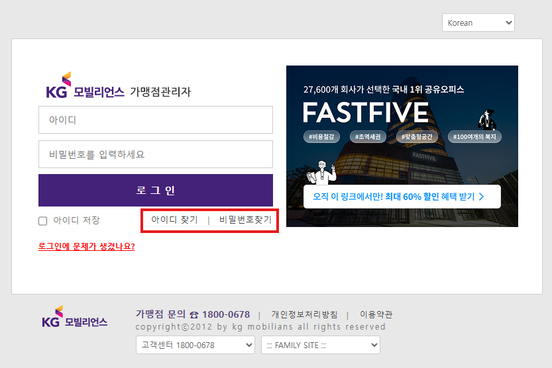Focus the 비밀번호를 입력하세요 password field
The width and height of the screenshot is (552, 368).
pyautogui.click(x=156, y=154)
